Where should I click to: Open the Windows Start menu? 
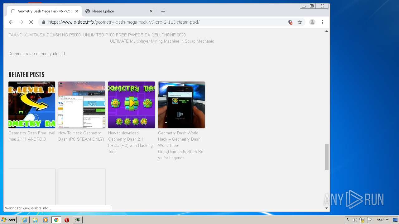9,220
